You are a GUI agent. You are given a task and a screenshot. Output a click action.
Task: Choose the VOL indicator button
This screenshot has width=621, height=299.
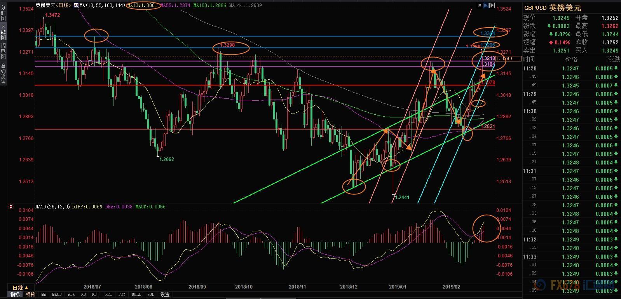(x=151, y=295)
